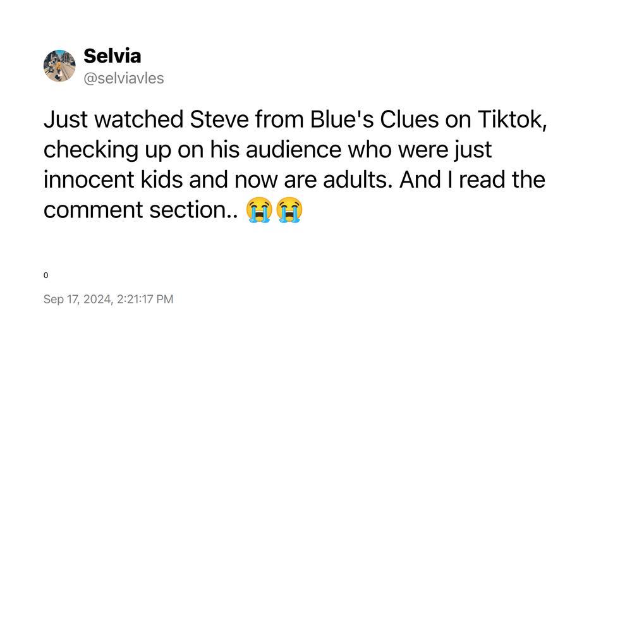Click the first crying emoji

pyautogui.click(x=259, y=210)
